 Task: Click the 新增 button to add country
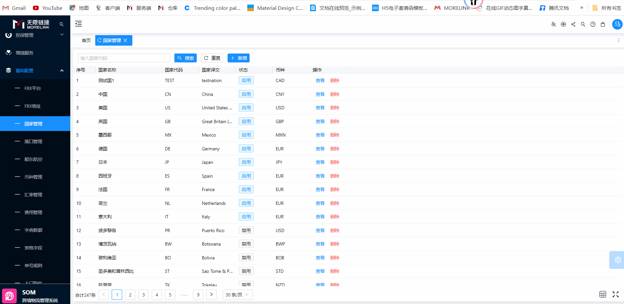239,58
